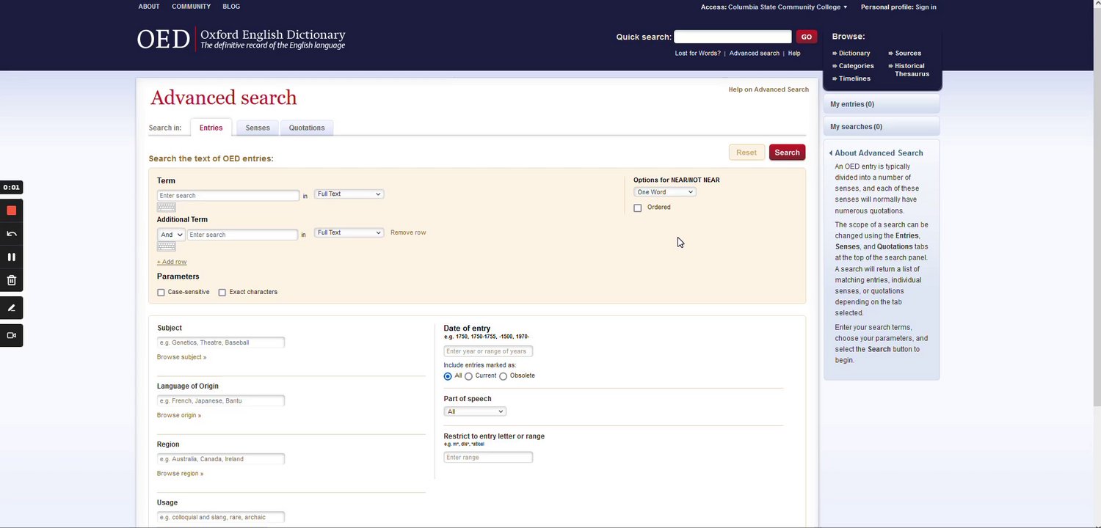This screenshot has height=528, width=1101.
Task: Pause the screen recording
Action: [11, 257]
